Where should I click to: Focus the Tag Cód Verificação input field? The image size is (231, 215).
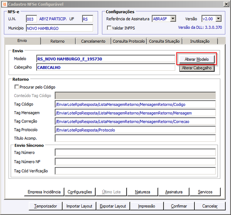135,171
